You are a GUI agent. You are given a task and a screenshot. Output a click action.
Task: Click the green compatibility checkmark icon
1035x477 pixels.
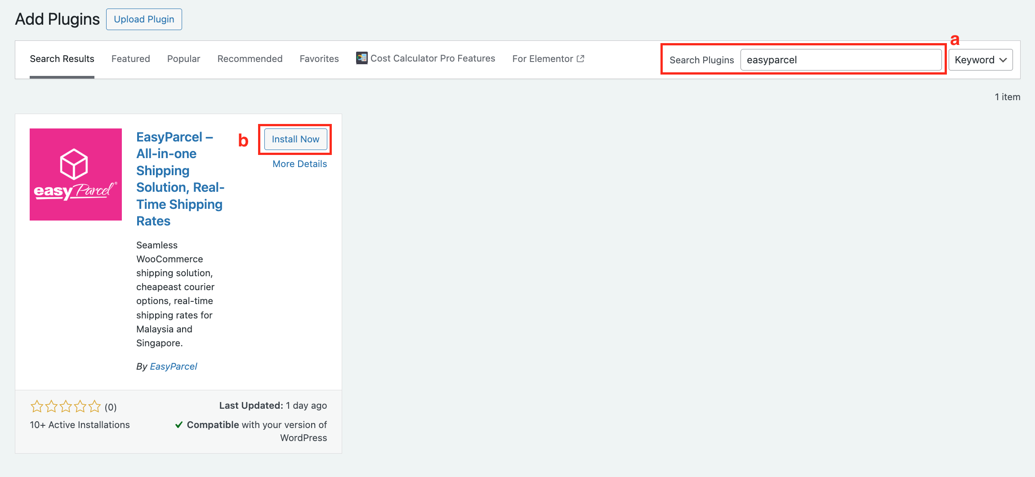179,425
